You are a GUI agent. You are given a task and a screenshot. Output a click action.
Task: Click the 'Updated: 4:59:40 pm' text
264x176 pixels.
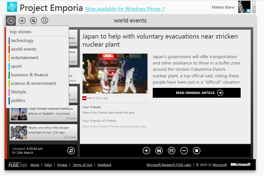click(27, 149)
